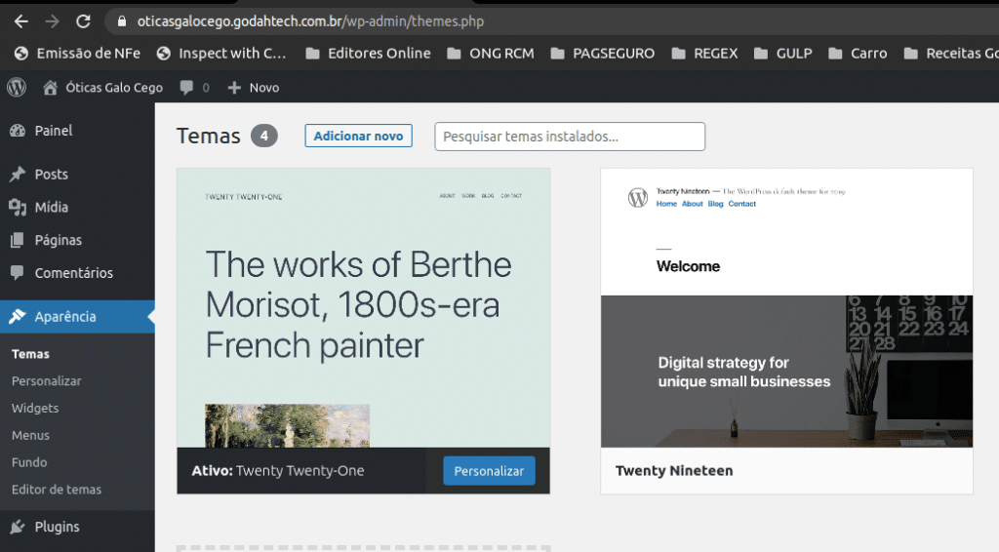Click the Adicionar novo button
The height and width of the screenshot is (552, 999).
click(358, 136)
